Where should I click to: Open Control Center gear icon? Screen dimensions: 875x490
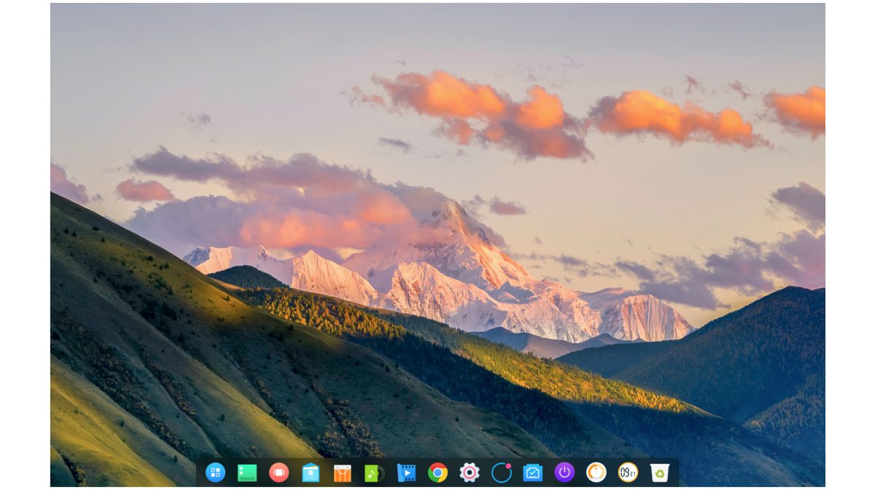click(470, 473)
